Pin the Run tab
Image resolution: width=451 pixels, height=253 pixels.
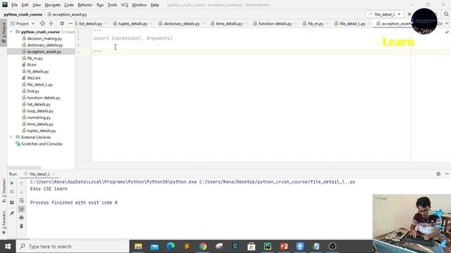(12, 214)
